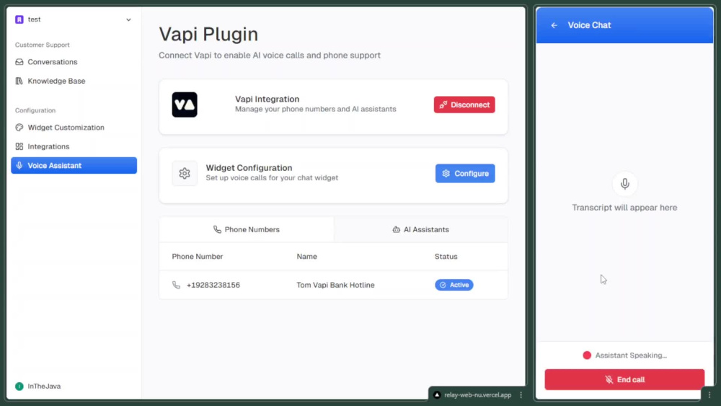Click the Voice Chat header title
The image size is (721, 406).
click(x=589, y=25)
